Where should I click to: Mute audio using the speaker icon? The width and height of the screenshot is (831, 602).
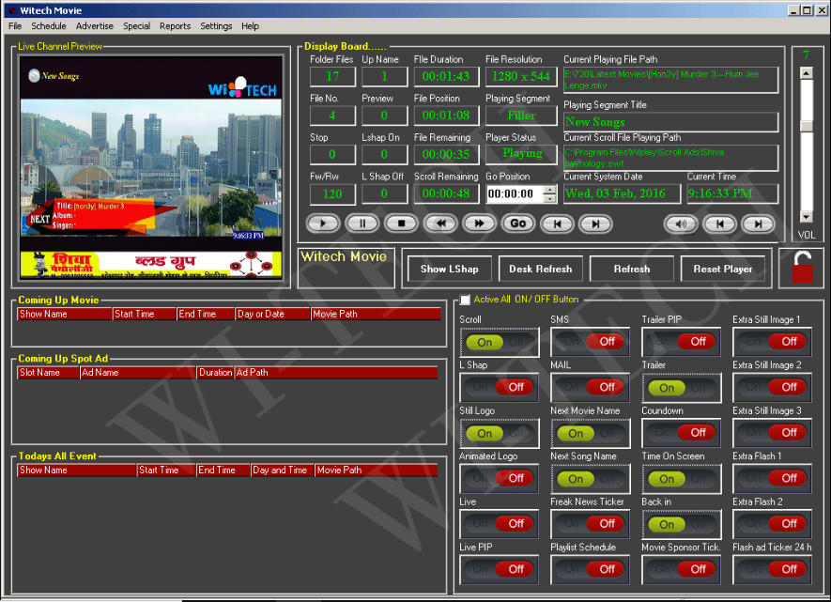[x=681, y=224]
